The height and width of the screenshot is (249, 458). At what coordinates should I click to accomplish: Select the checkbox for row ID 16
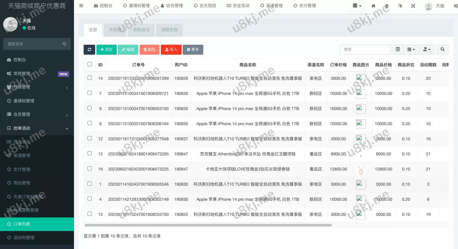[x=89, y=169]
